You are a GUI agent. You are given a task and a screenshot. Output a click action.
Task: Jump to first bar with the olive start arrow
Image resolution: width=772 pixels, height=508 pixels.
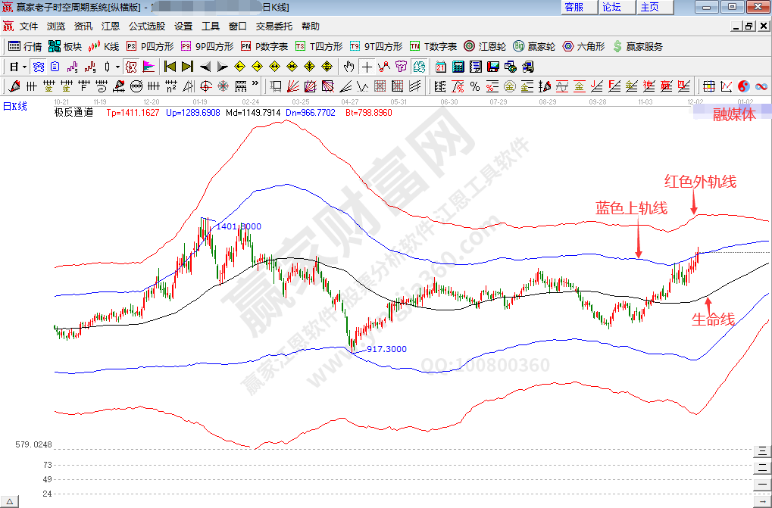point(170,67)
